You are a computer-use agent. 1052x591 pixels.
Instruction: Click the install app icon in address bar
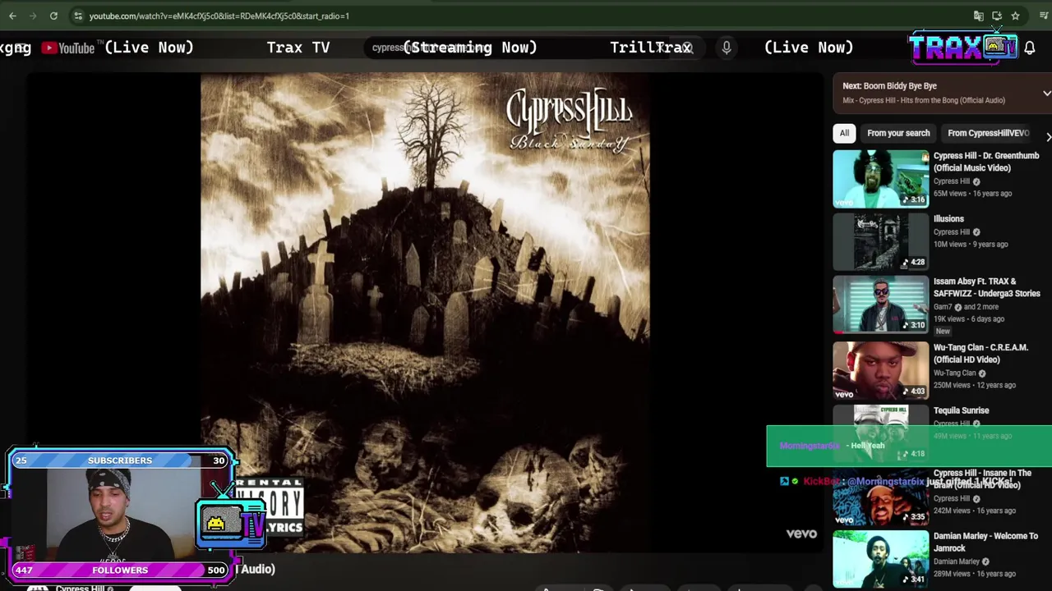click(x=997, y=16)
